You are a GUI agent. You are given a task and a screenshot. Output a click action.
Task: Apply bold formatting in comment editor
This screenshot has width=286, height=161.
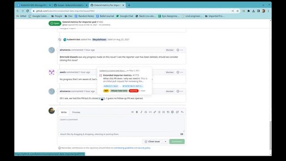pos(137,112)
